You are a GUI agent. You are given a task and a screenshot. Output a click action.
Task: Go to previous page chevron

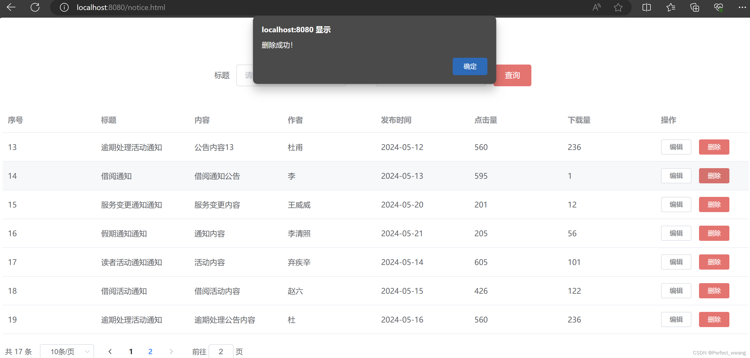pos(110,351)
